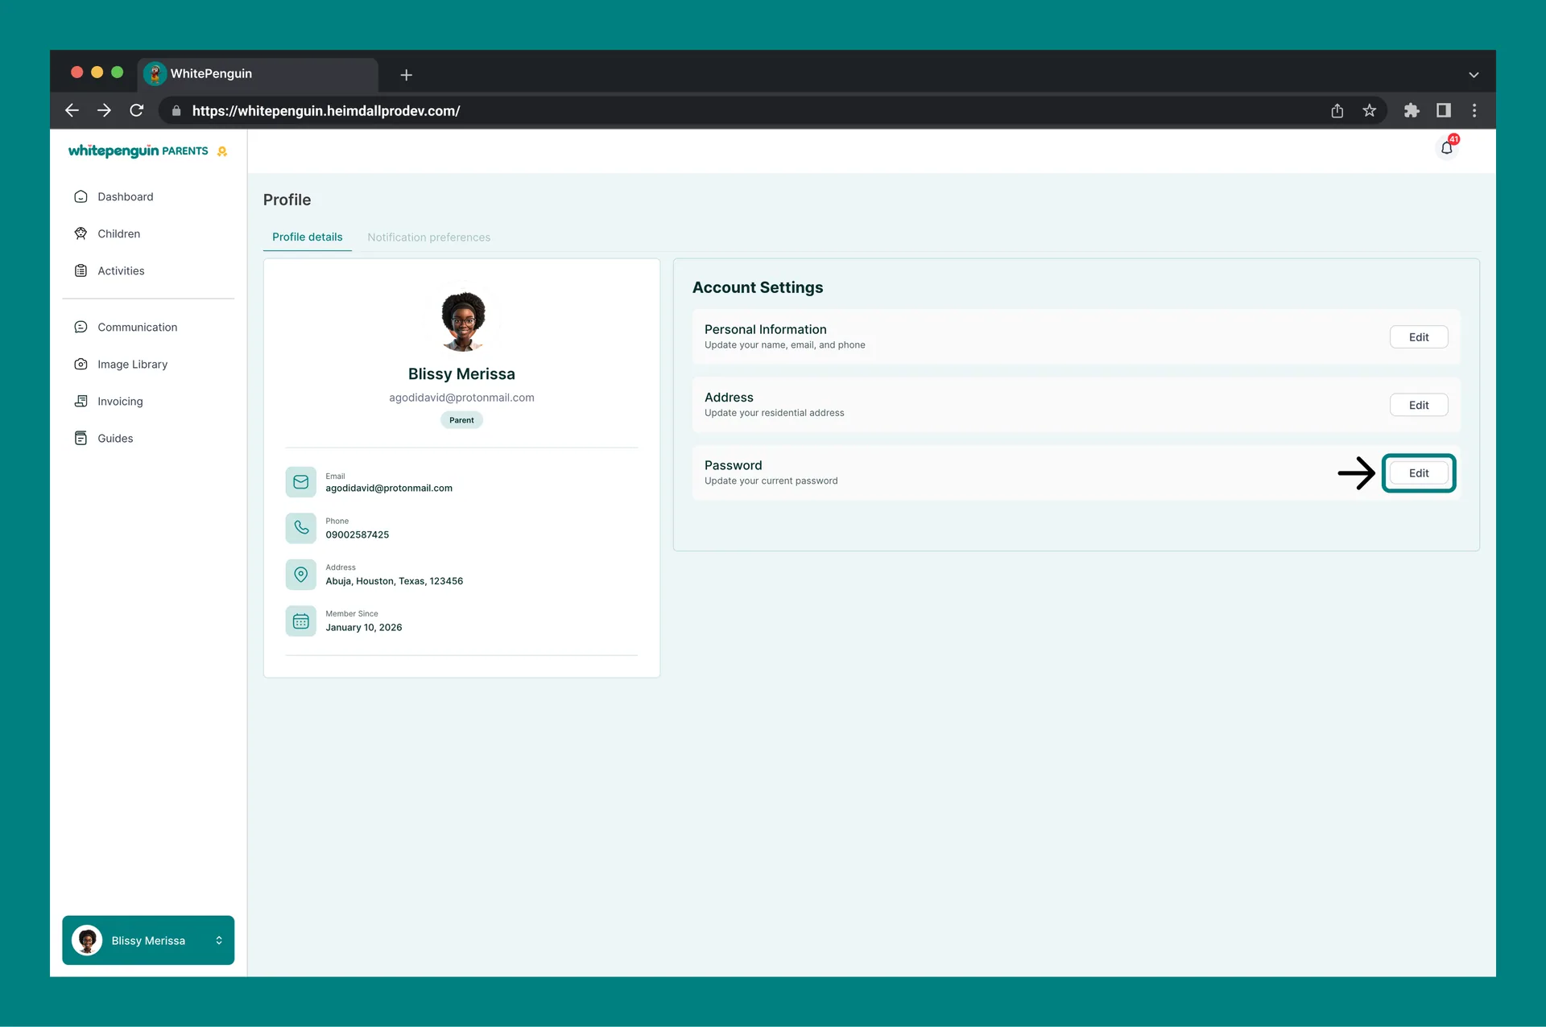Click the Children sidebar icon
Image resolution: width=1546 pixels, height=1027 pixels.
(x=81, y=233)
